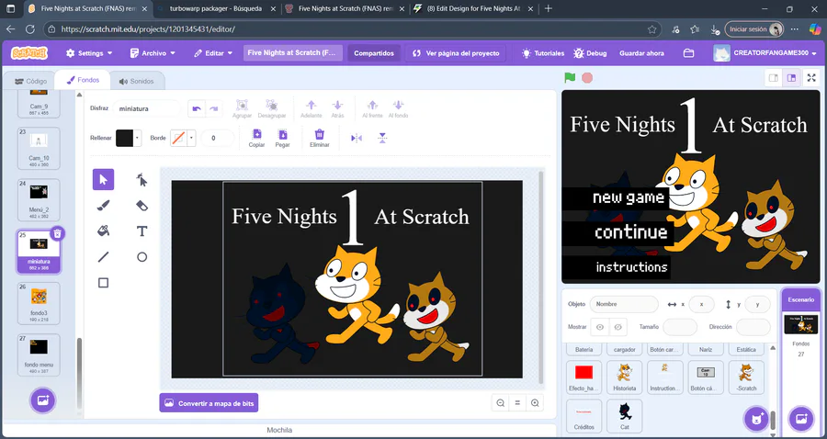This screenshot has height=439, width=827.
Task: Undo the last costume edit
Action: coord(197,108)
